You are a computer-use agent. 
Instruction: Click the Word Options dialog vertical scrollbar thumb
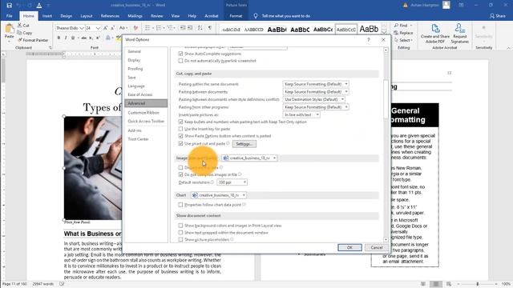(x=386, y=99)
